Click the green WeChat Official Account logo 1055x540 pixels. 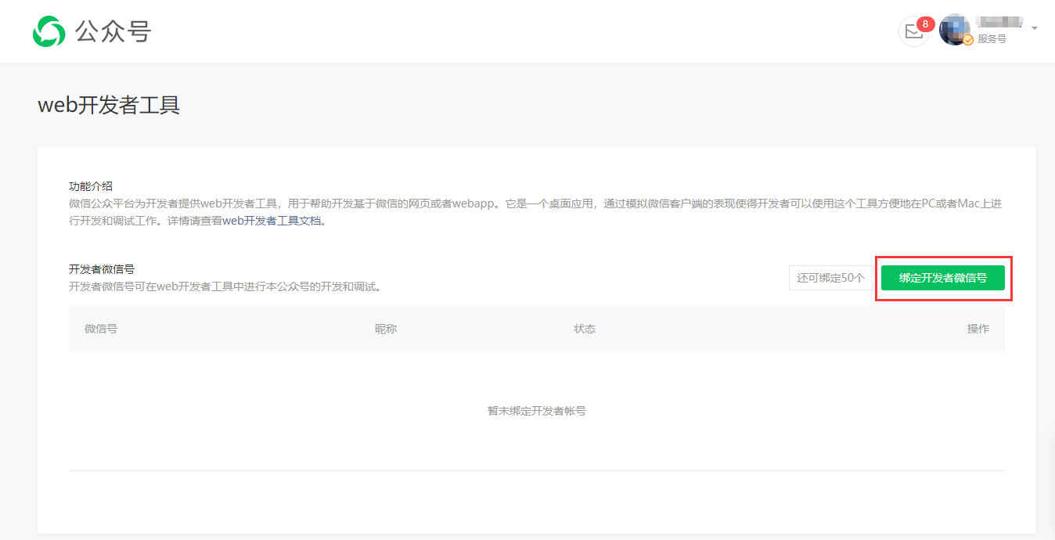[49, 31]
